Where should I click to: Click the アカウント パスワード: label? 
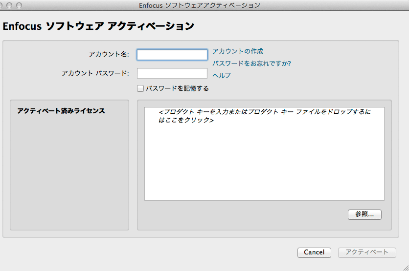[x=95, y=73]
